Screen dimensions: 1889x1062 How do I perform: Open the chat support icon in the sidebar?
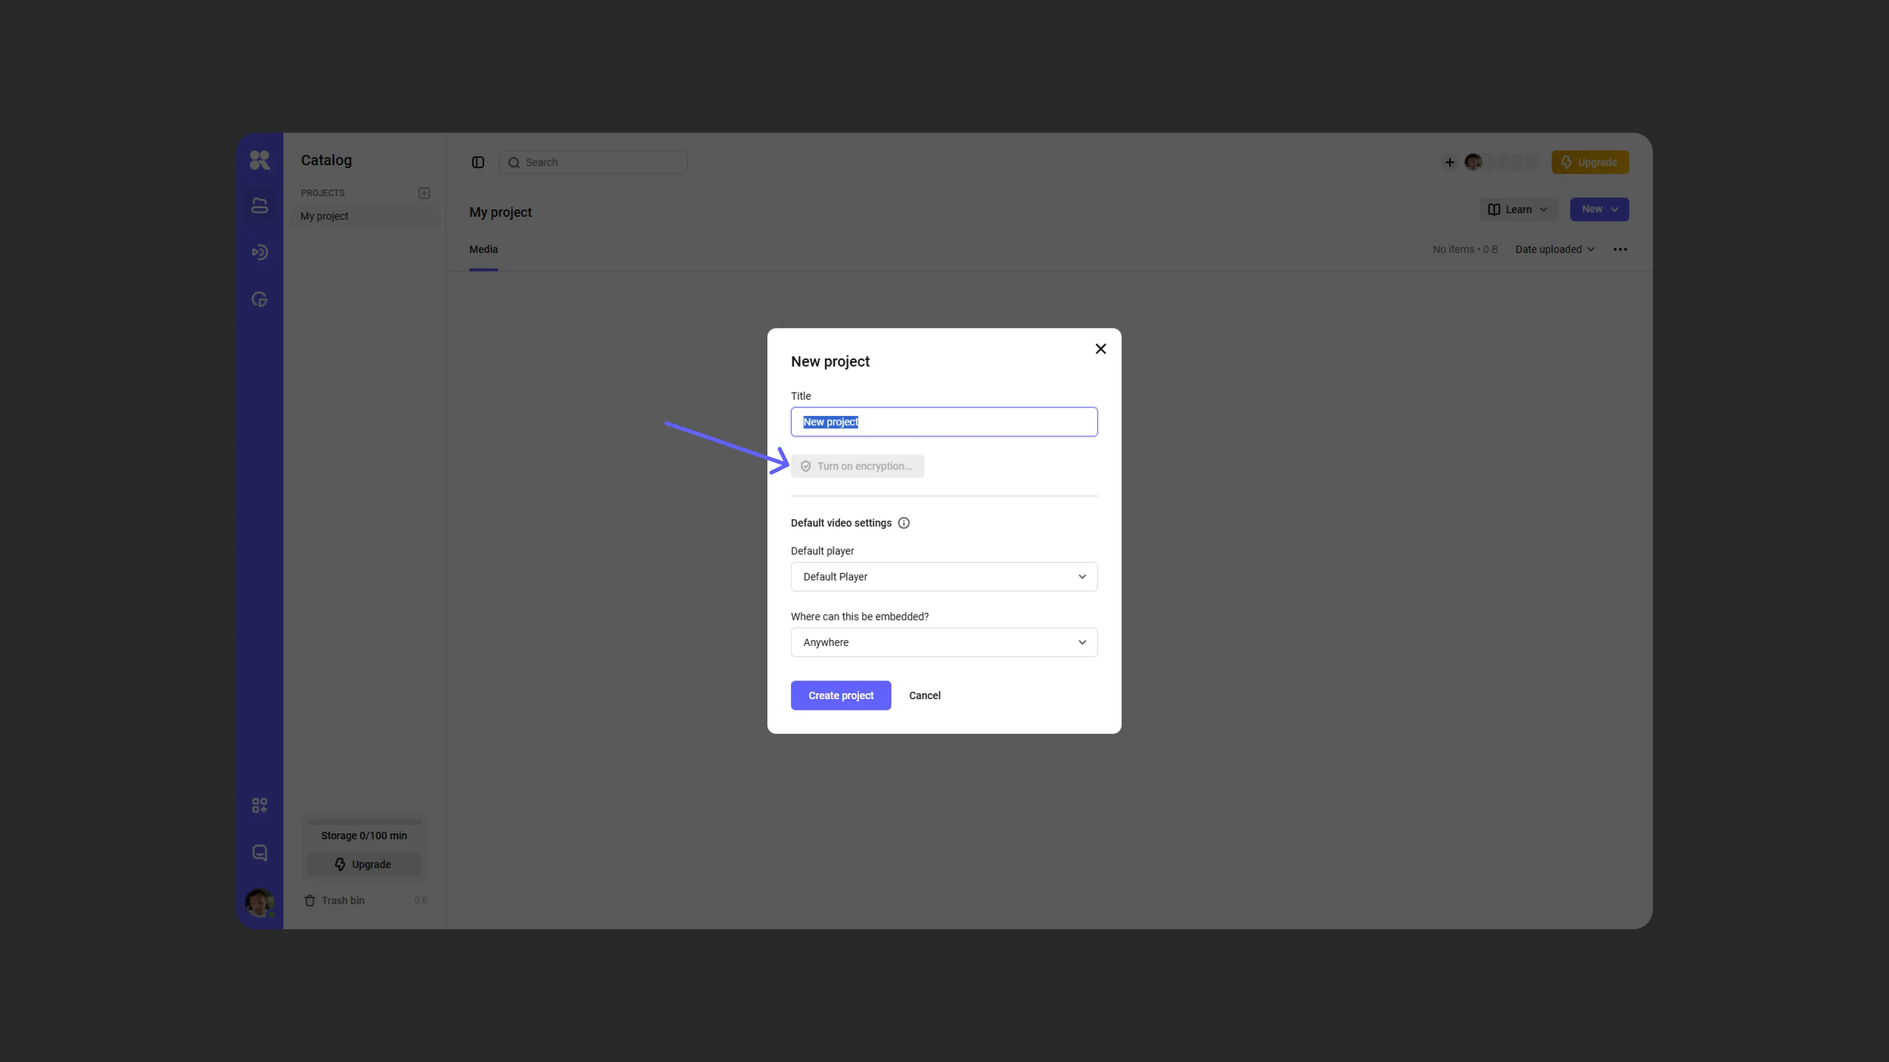260,853
